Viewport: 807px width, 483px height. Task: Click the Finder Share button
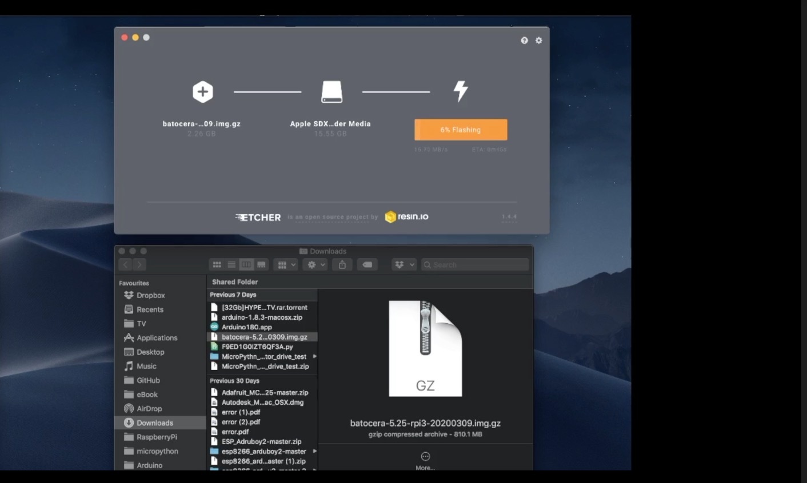pos(342,265)
